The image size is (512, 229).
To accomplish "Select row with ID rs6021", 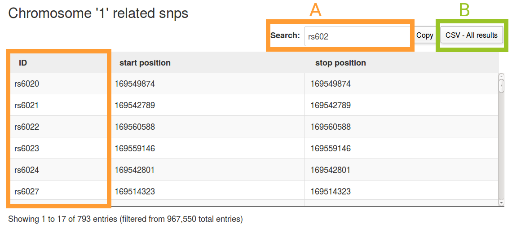I will [254, 105].
